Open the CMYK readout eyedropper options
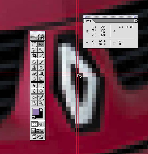 click(87, 31)
